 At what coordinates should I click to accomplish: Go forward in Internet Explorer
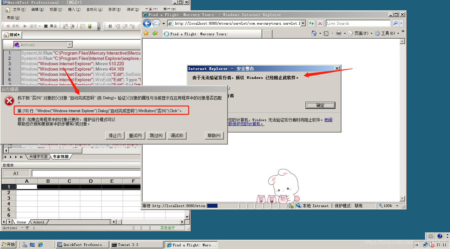(x=156, y=23)
